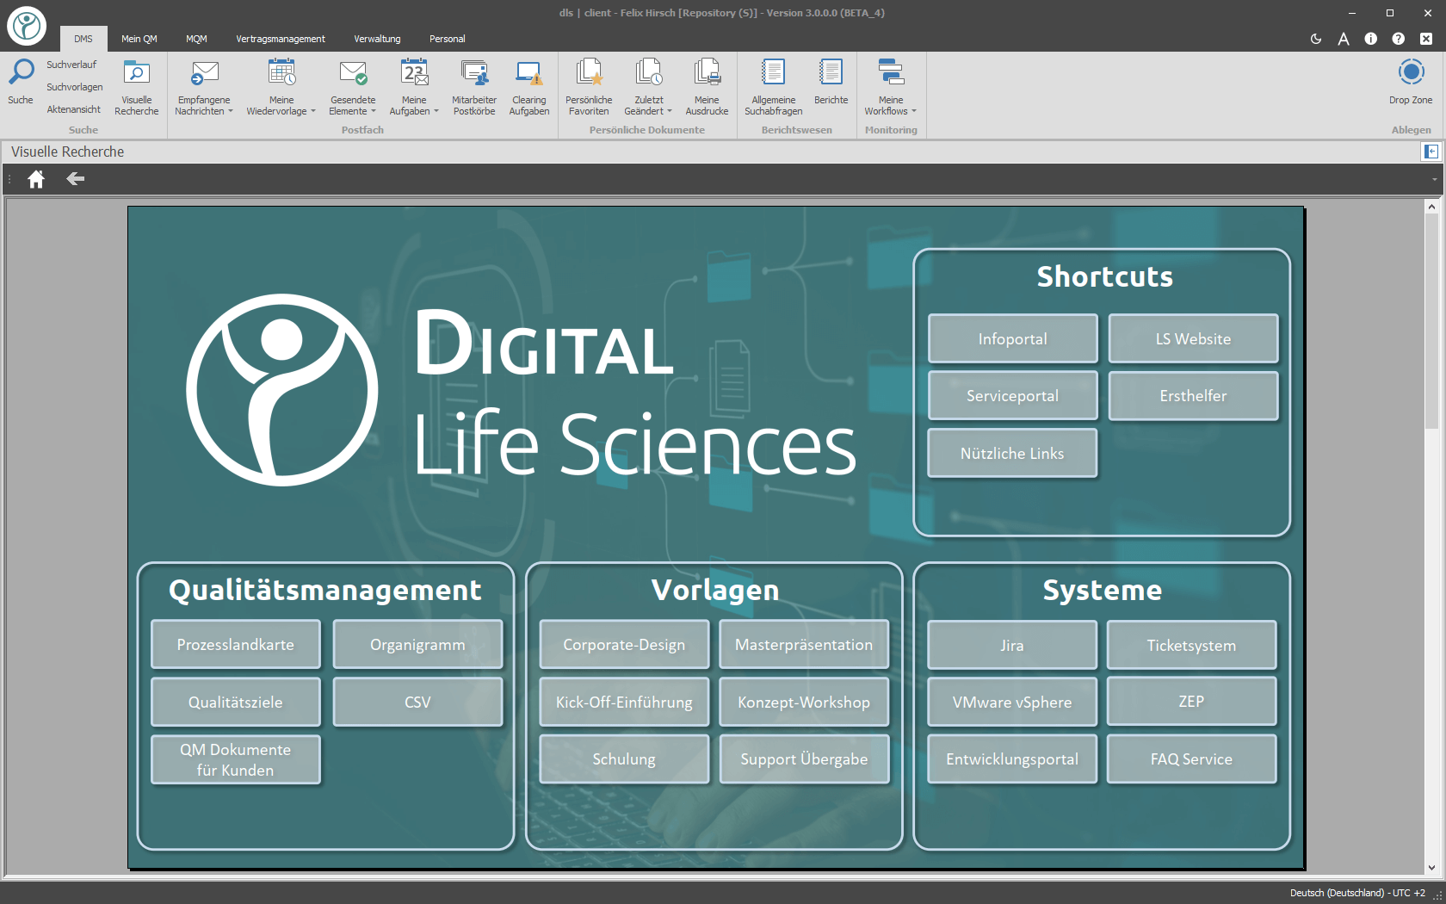Toggle dark mode moon icon
1446x904 pixels.
click(1316, 39)
